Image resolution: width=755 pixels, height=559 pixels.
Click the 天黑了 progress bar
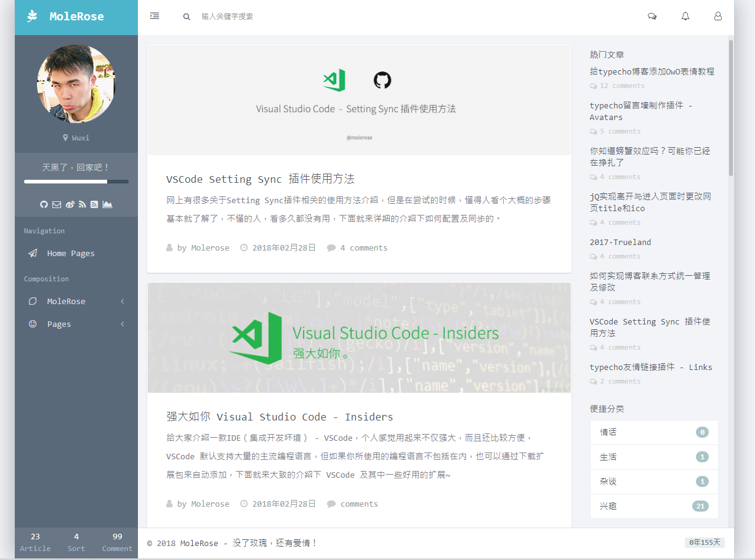[76, 182]
